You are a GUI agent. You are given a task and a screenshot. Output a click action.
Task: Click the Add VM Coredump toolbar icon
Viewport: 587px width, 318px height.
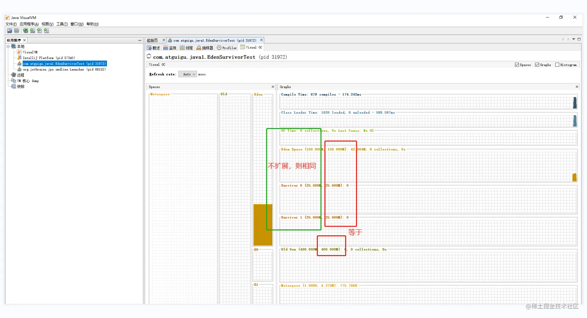coord(39,31)
